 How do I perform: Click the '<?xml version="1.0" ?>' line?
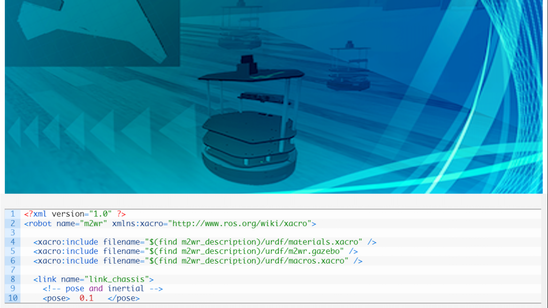(x=75, y=214)
